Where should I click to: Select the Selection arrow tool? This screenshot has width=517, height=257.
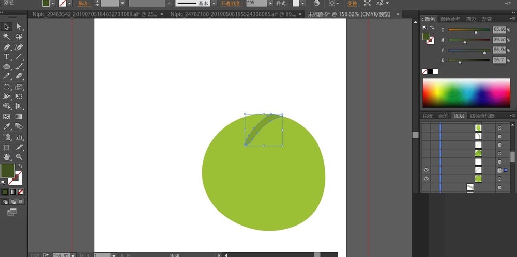(x=7, y=26)
